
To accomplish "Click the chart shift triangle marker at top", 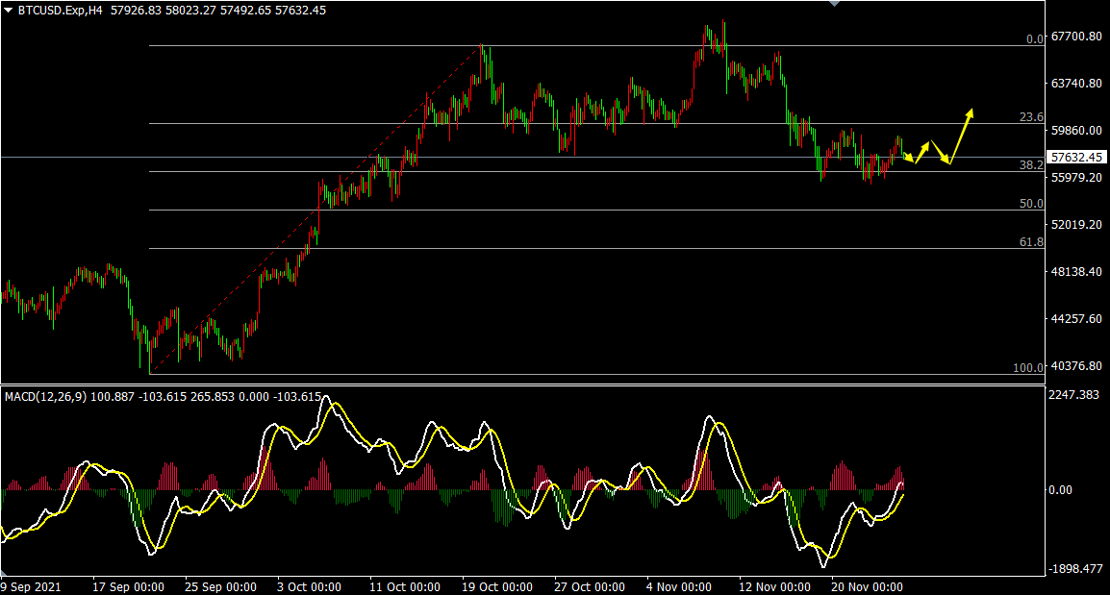I will point(834,4).
